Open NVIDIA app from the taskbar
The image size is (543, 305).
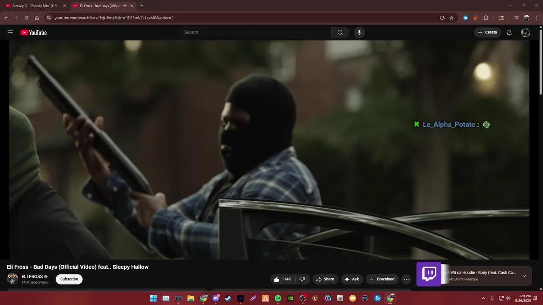coord(290,298)
